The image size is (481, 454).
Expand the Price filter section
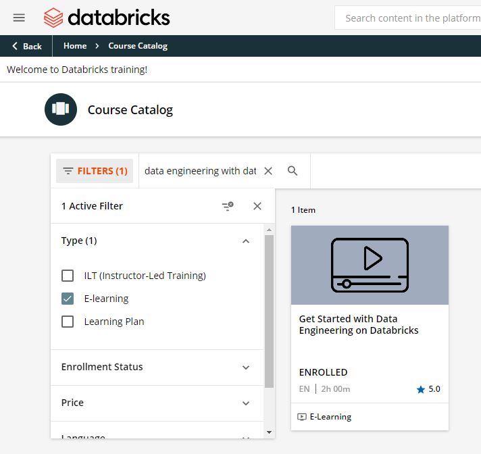click(x=246, y=403)
